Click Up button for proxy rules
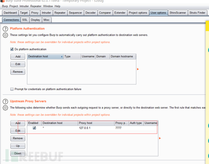209x164 pixels. click(18, 146)
